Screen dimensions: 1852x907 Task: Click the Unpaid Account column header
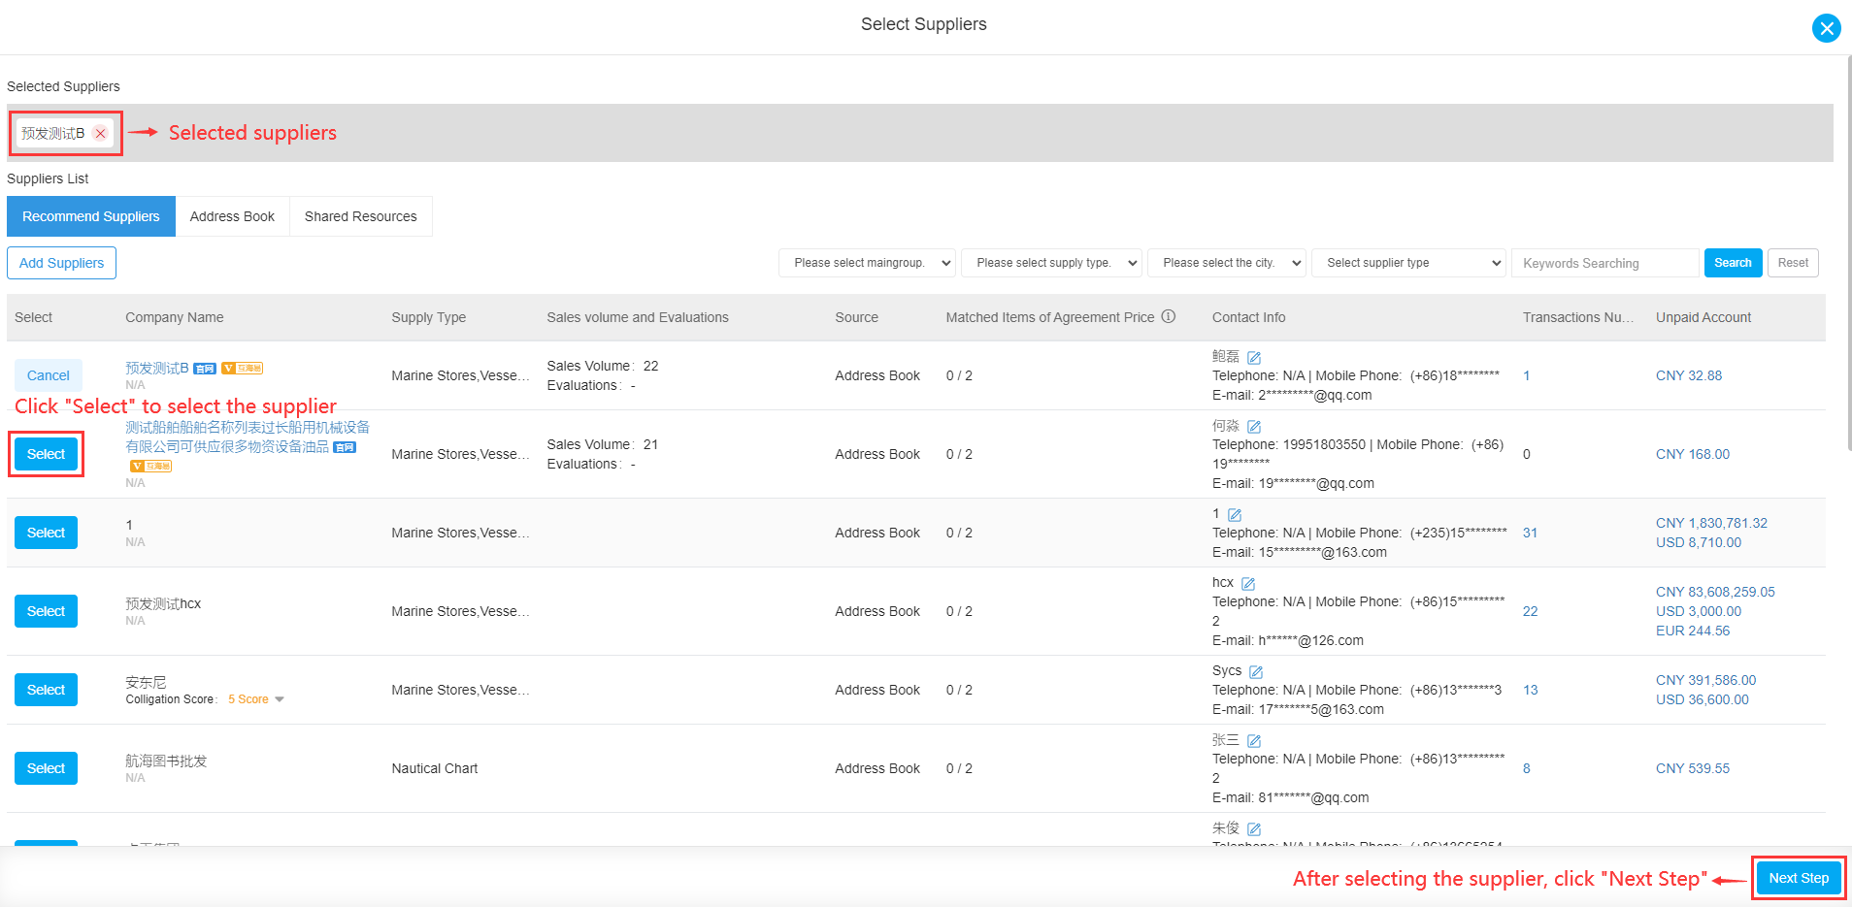click(x=1703, y=317)
